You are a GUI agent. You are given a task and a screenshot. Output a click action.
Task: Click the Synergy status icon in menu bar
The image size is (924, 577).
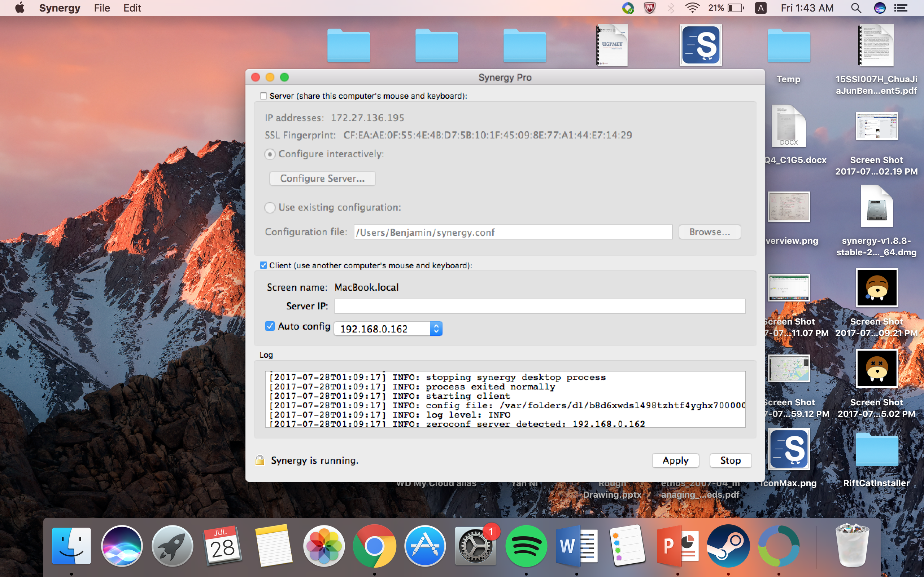628,8
